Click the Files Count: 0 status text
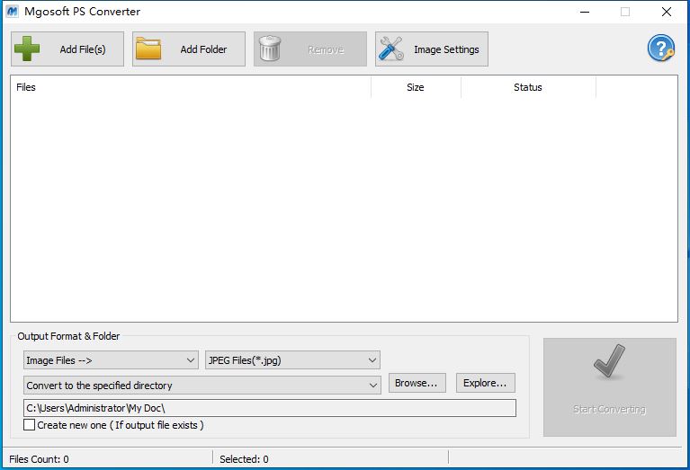This screenshot has width=690, height=470. (x=40, y=459)
